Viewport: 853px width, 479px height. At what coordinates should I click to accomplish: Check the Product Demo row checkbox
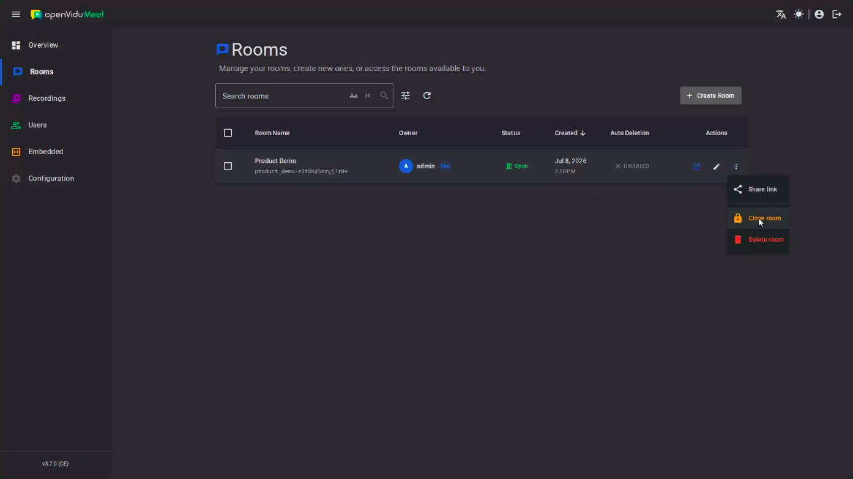228,166
